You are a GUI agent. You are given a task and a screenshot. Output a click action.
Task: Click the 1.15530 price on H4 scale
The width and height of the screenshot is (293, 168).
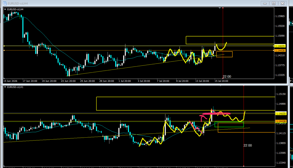click(280, 26)
